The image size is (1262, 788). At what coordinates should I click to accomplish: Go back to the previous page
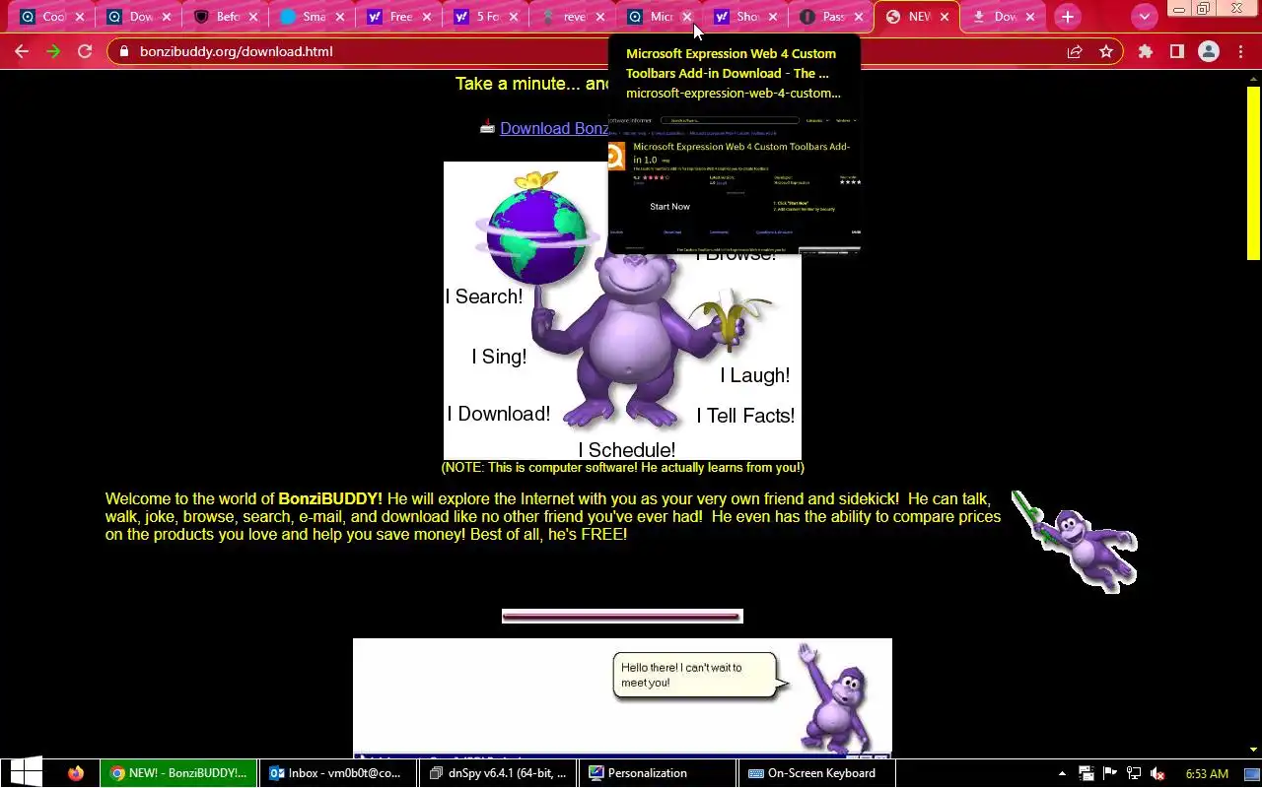[x=22, y=51]
